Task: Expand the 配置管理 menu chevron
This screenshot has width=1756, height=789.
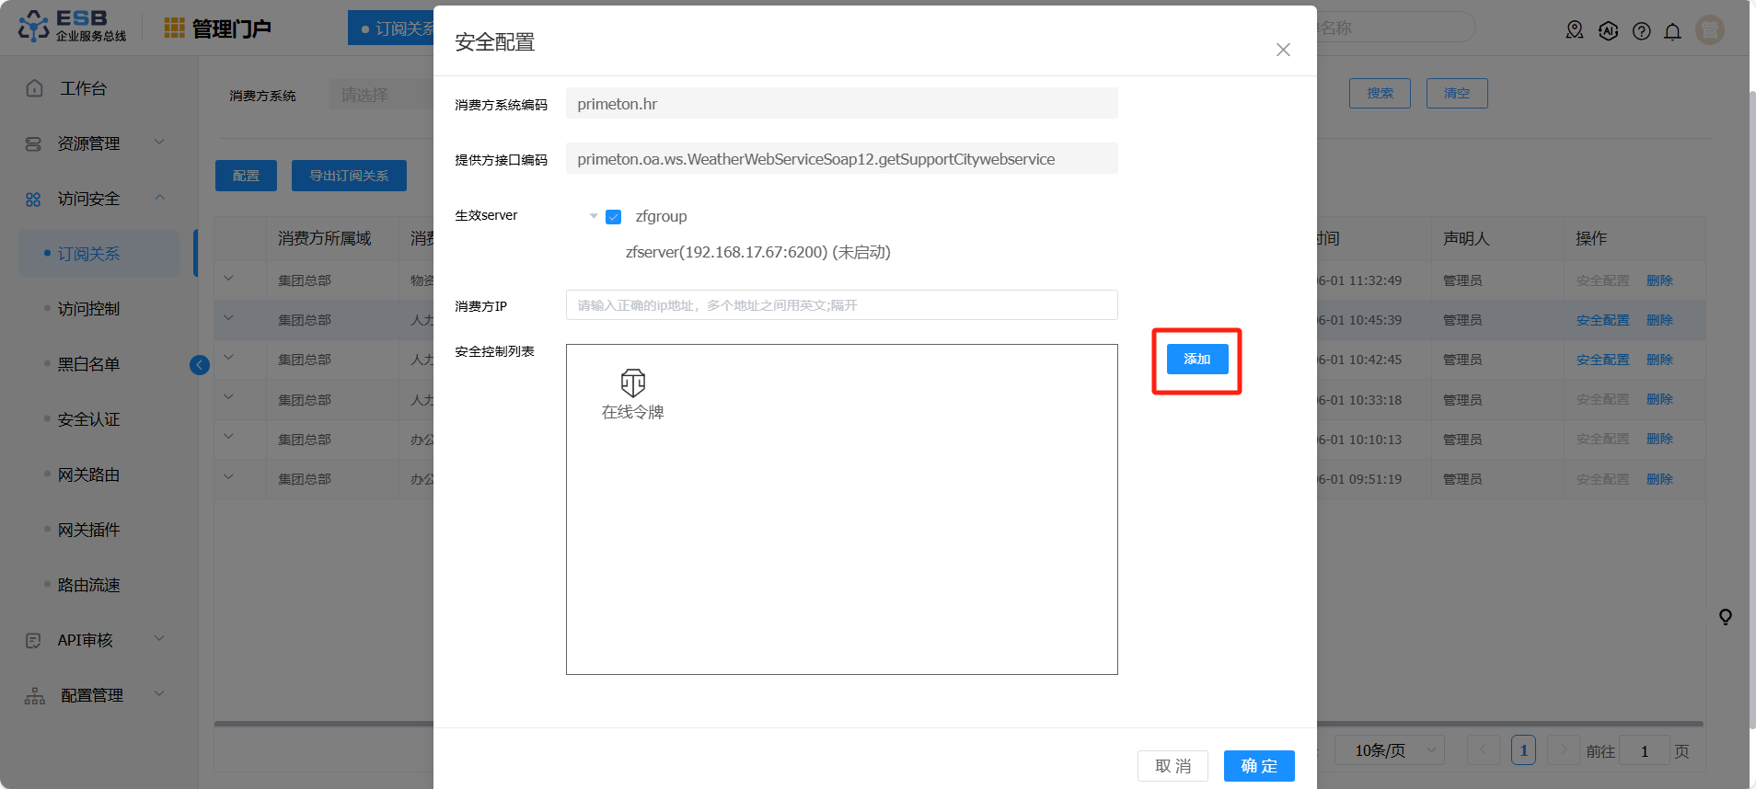Action: (x=159, y=693)
